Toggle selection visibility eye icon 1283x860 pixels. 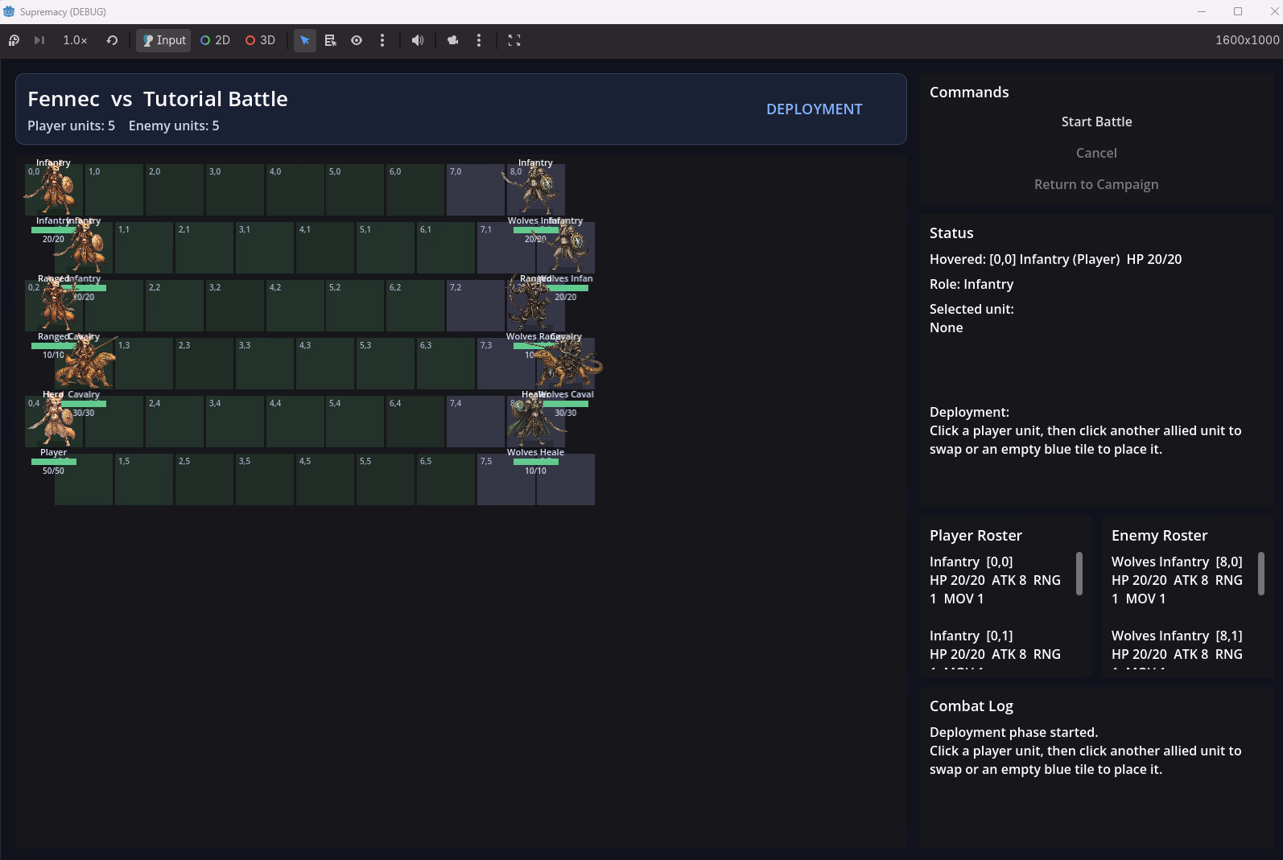357,40
